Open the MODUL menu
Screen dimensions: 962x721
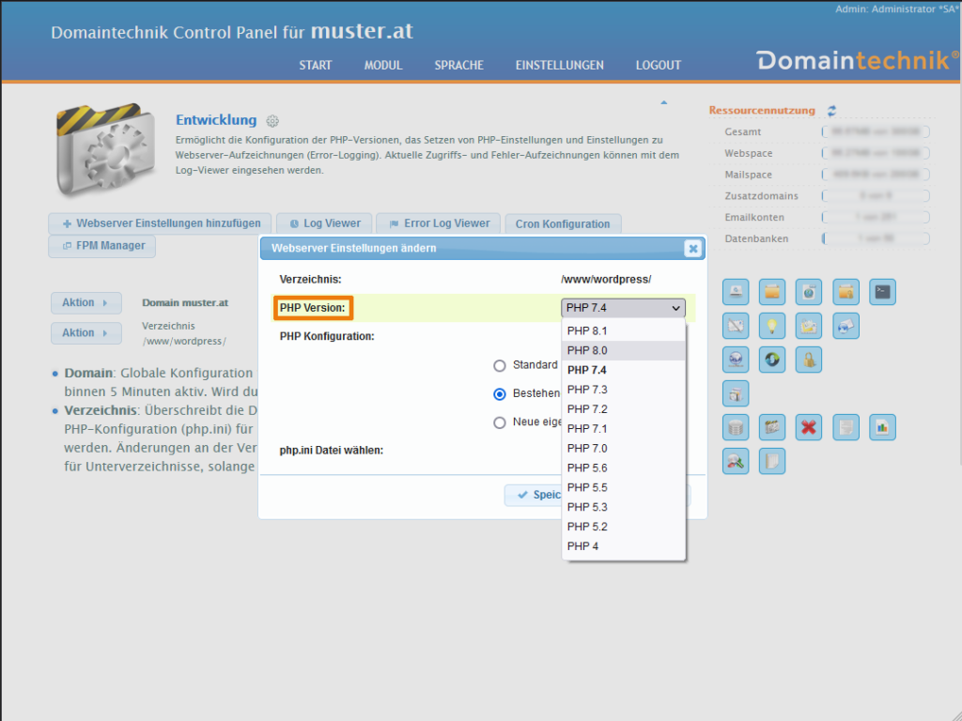point(383,66)
